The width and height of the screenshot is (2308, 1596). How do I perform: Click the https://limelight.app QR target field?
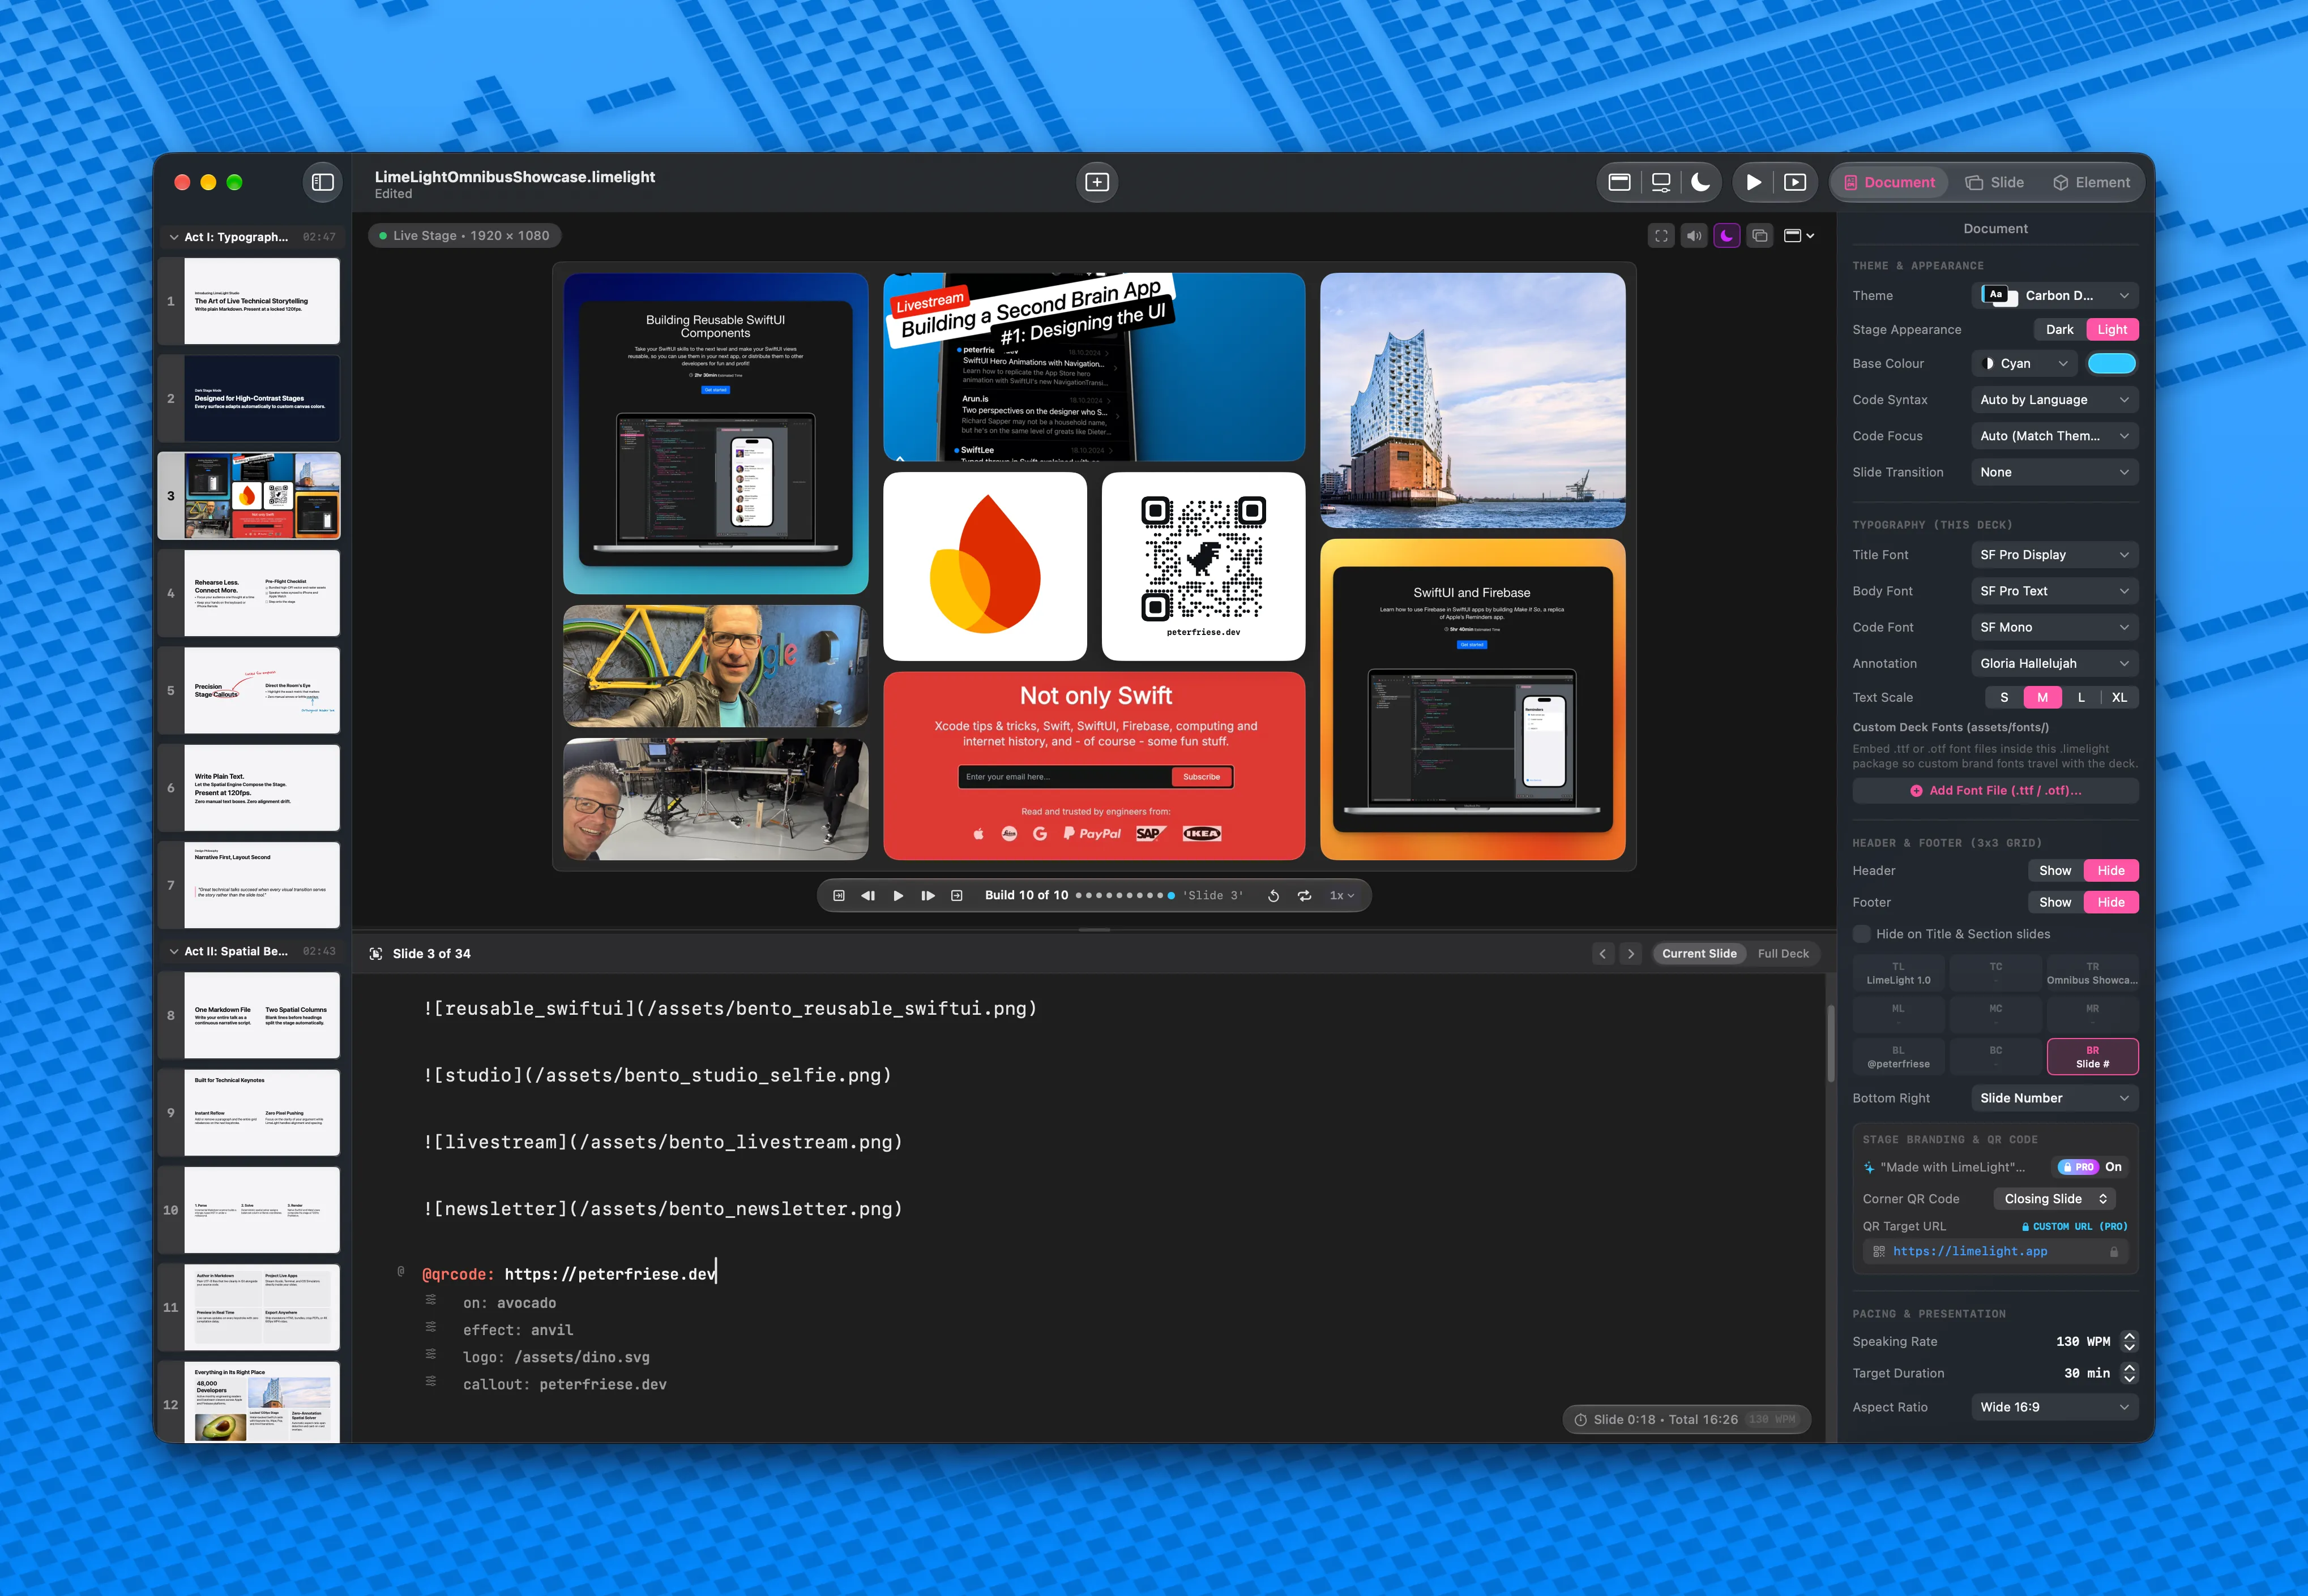(1995, 1252)
